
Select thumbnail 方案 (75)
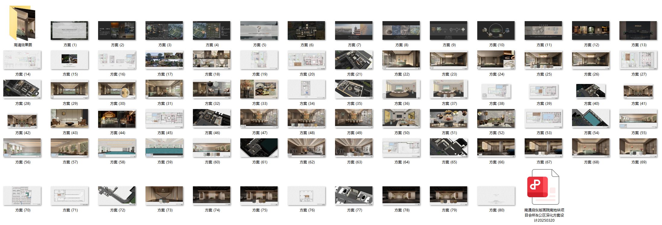click(259, 196)
